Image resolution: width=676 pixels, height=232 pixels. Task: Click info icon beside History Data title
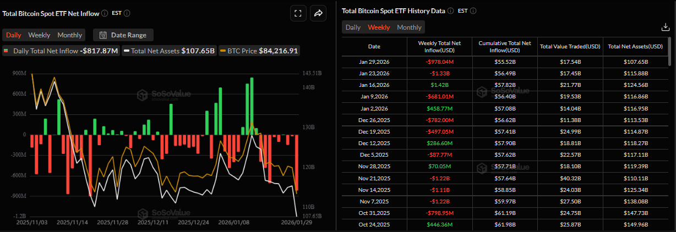(x=450, y=10)
